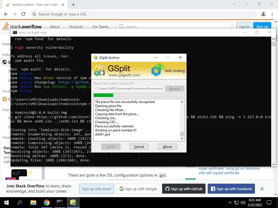This screenshot has width=278, height=208.
Task: Select 'Piece successfully restored.' log line
Action: tap(114, 126)
